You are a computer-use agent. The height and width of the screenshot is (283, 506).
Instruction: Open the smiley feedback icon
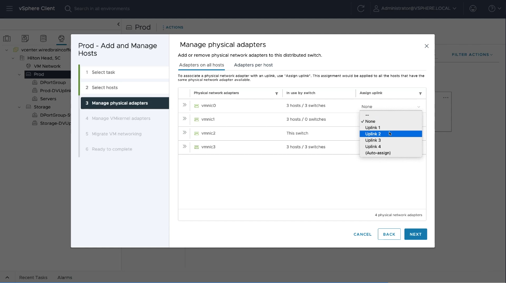pos(473,9)
